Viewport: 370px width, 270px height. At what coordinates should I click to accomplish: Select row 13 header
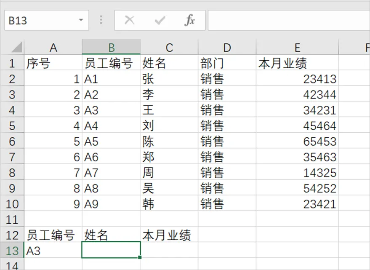click(x=12, y=250)
